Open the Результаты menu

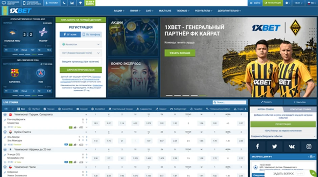click(203, 11)
